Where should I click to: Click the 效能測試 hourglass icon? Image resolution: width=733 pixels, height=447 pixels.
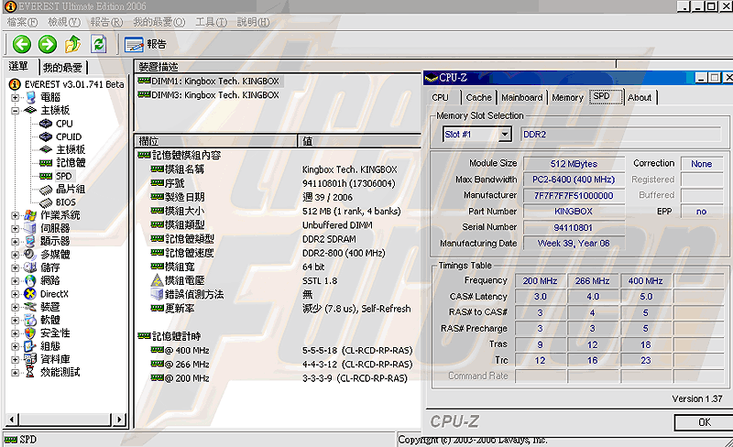coord(30,372)
